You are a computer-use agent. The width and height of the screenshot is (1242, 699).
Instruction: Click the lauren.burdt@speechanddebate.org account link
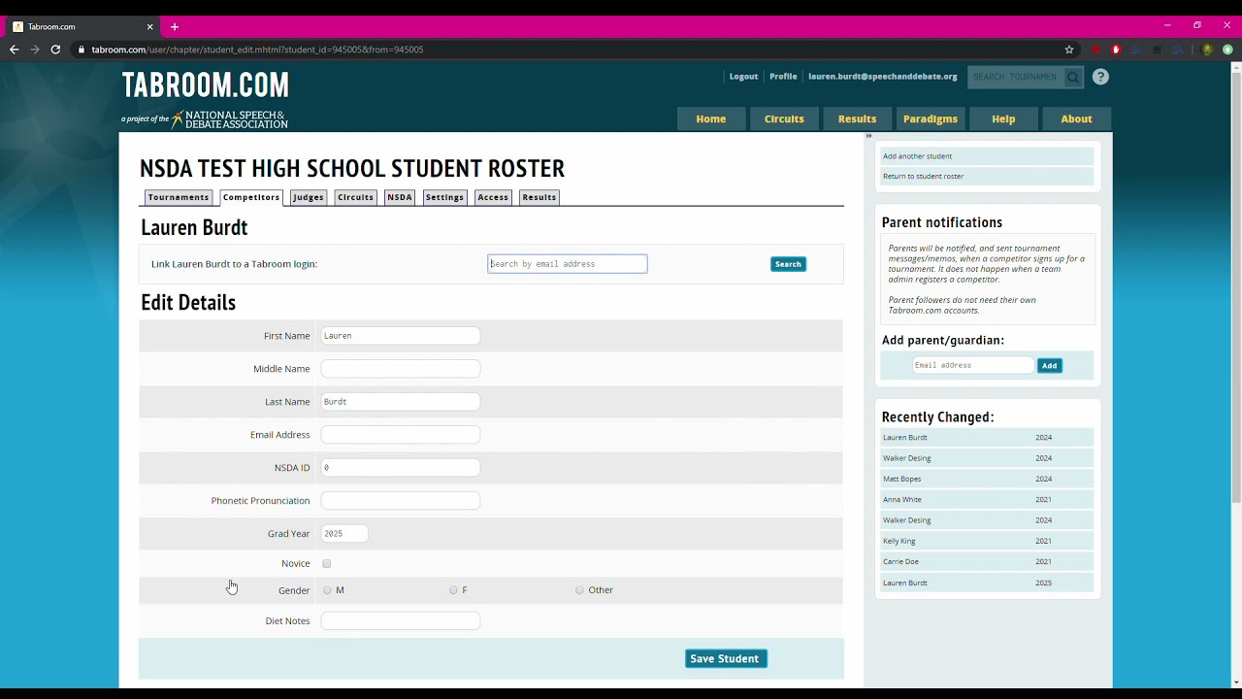click(883, 77)
